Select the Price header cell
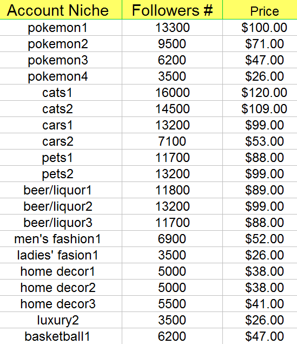This screenshot has height=344, width=297. (260, 10)
